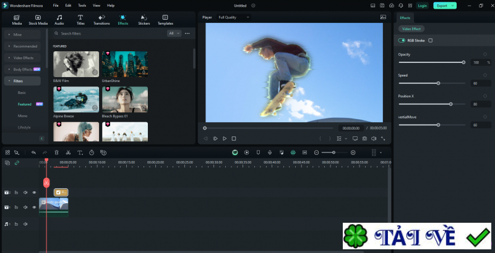Image resolution: width=495 pixels, height=253 pixels.
Task: Open the Transitions panel
Action: [101, 19]
